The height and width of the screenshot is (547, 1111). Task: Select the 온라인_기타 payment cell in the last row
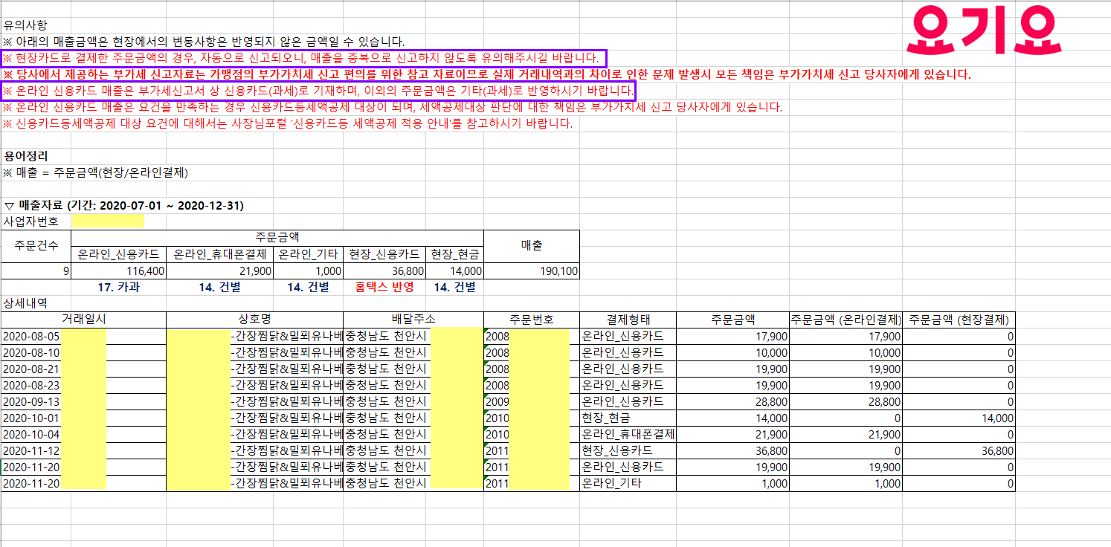point(628,483)
